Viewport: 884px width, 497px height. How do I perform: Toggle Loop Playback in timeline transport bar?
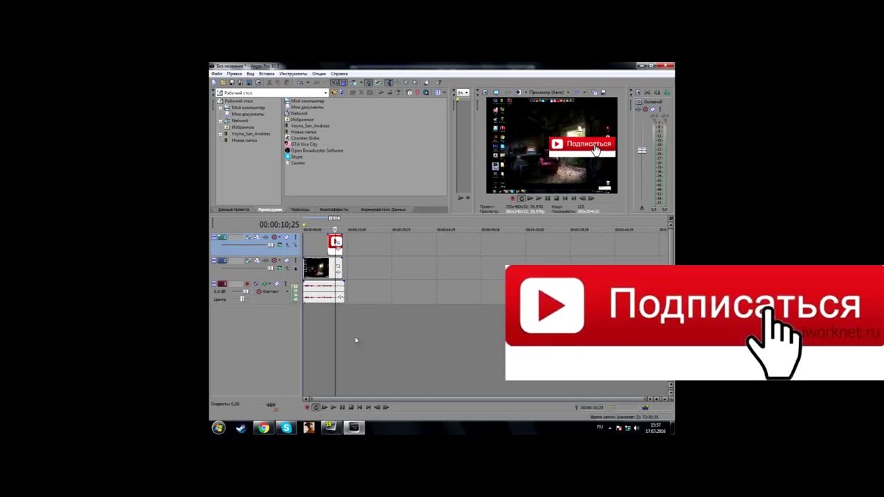point(316,407)
